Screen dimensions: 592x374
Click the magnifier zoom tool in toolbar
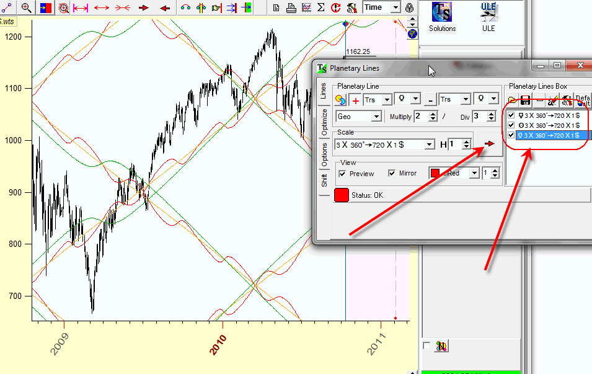coord(27,7)
